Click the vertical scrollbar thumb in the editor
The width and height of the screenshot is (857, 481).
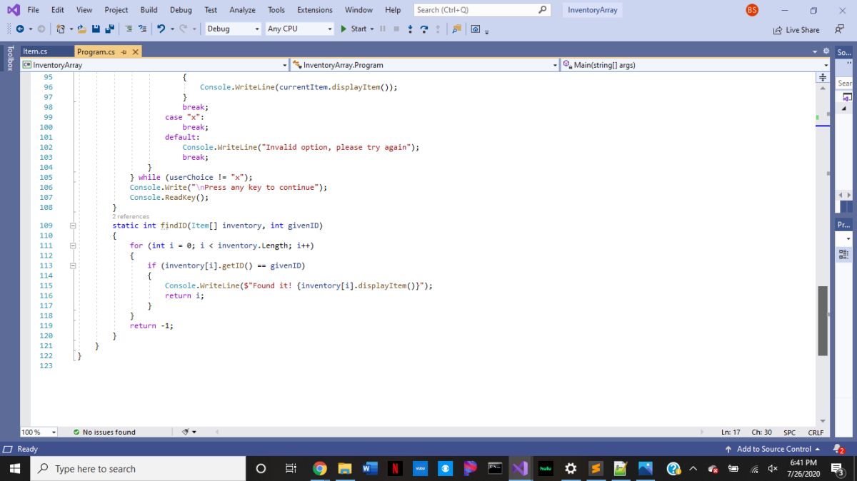click(823, 320)
